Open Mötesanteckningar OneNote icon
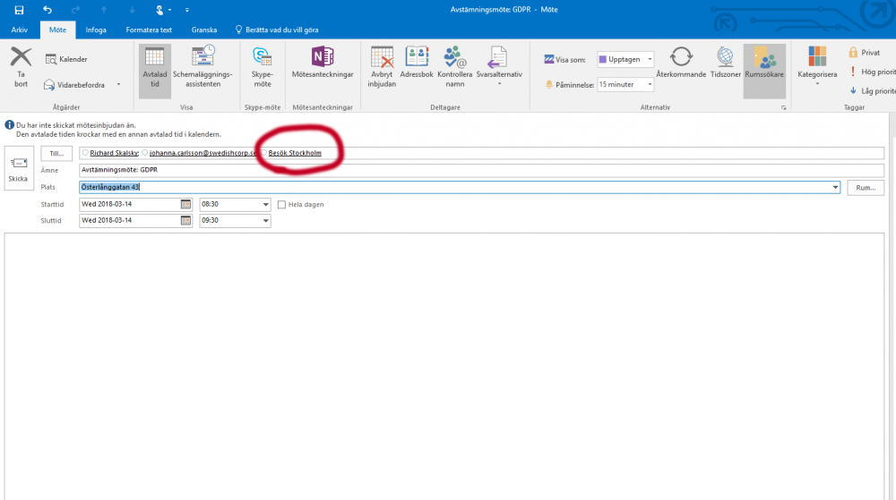The width and height of the screenshot is (896, 500). point(323,57)
